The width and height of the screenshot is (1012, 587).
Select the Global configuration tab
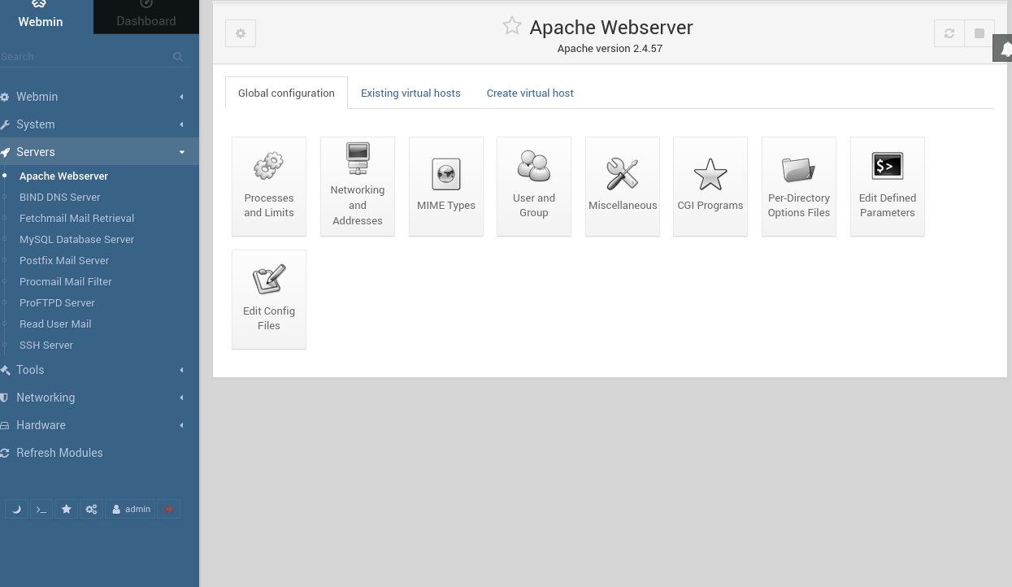click(286, 93)
